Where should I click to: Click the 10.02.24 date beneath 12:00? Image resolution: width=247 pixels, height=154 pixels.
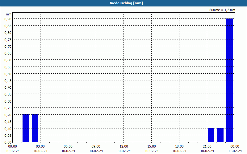pos(124,151)
